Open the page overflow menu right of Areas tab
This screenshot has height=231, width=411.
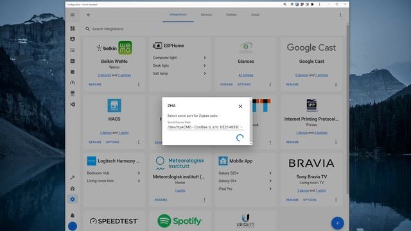pyautogui.click(x=340, y=15)
